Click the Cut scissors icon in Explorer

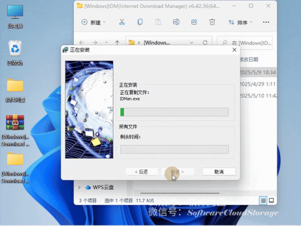122,22
